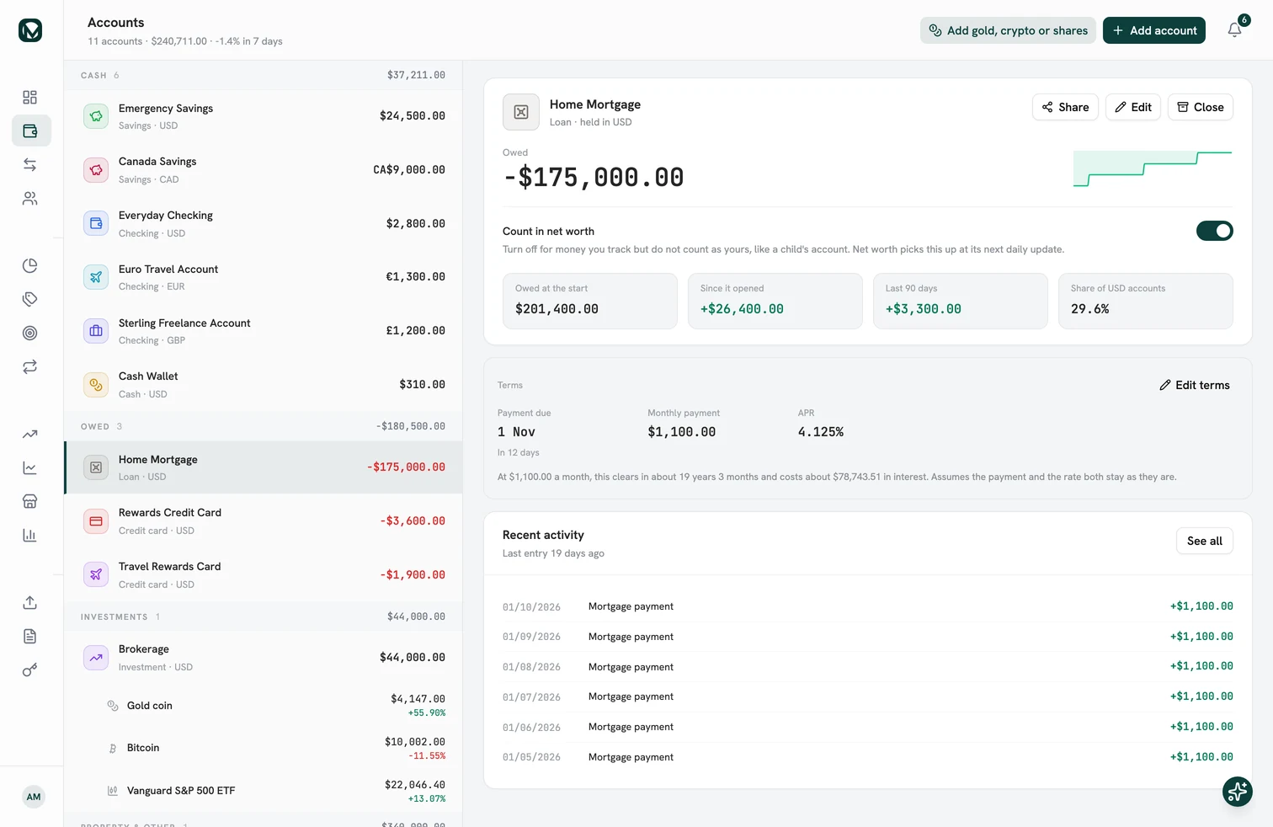Open the transfers arrows icon in the sidebar
The width and height of the screenshot is (1273, 827).
point(30,165)
